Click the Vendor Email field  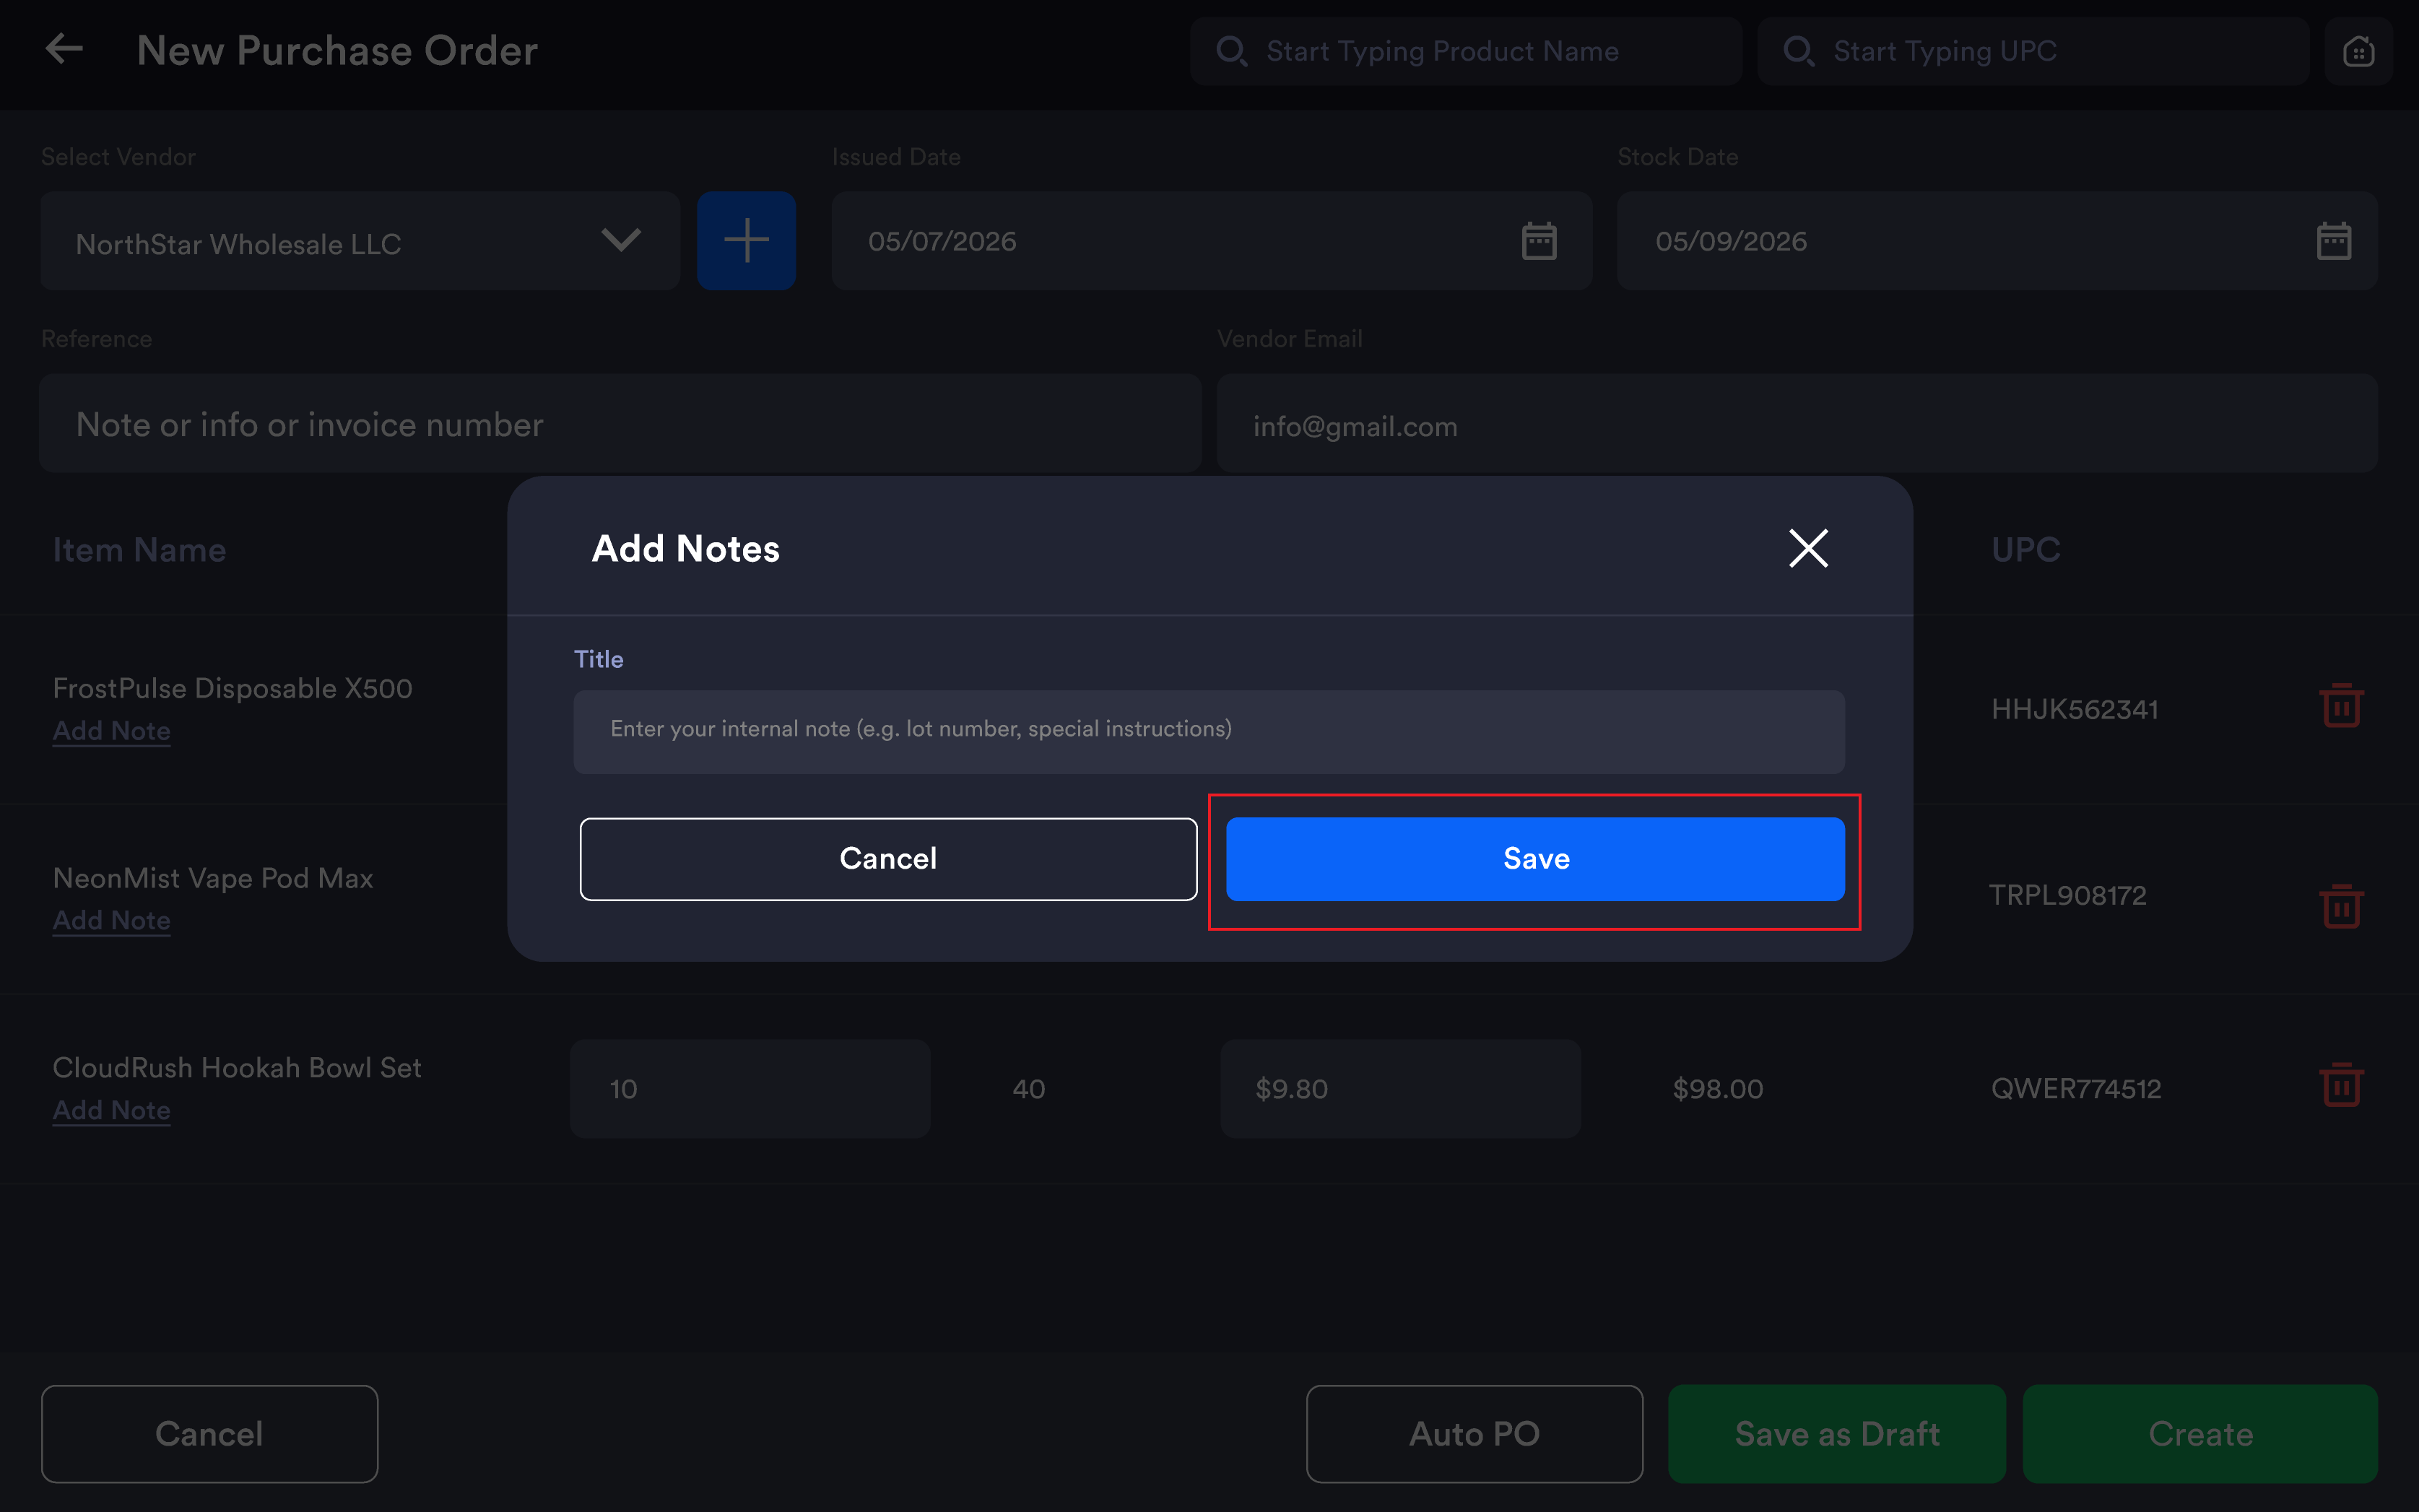[x=1797, y=424]
